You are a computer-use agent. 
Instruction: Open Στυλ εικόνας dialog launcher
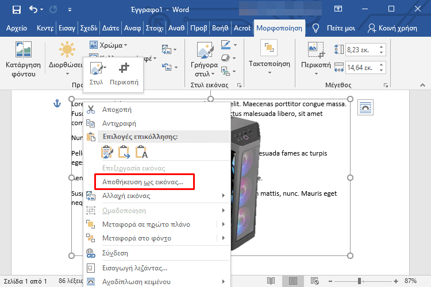240,85
